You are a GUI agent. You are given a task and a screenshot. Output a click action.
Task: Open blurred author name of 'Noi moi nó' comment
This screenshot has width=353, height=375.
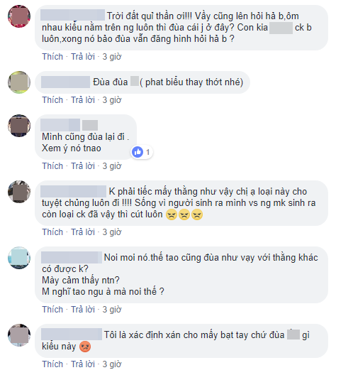pos(72,258)
